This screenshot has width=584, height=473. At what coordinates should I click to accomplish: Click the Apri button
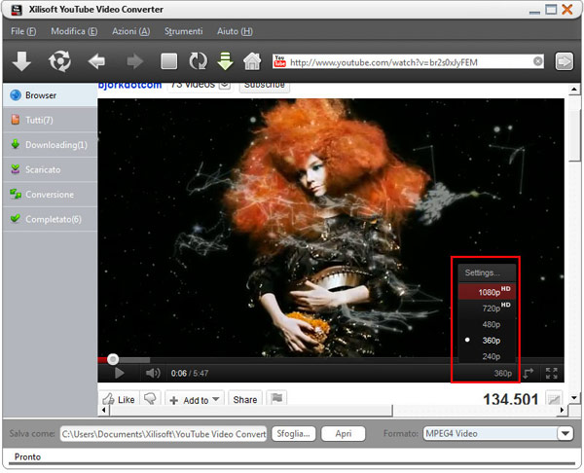[343, 433]
